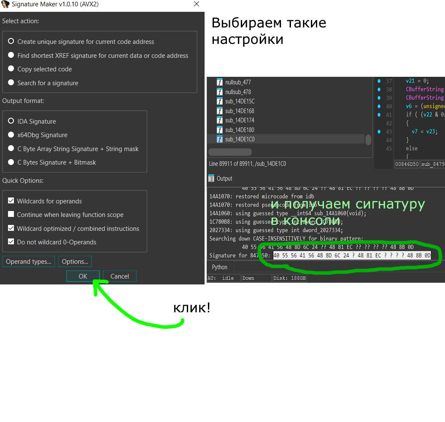Toggle breakpoint dot on line 41
This screenshot has width=445, height=422.
(x=379, y=115)
